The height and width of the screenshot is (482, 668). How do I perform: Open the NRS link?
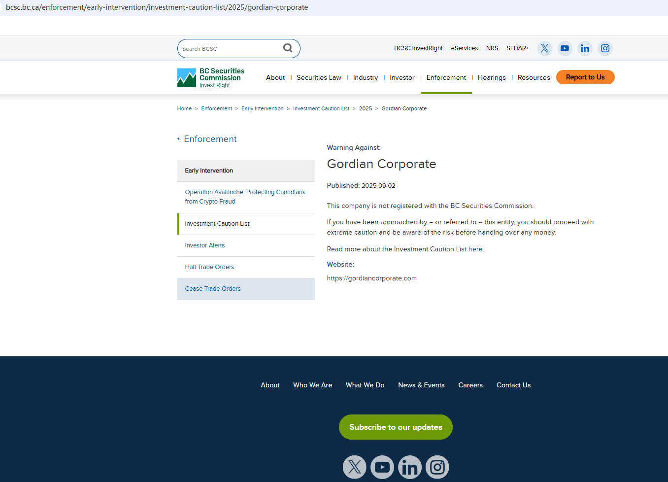coord(492,48)
